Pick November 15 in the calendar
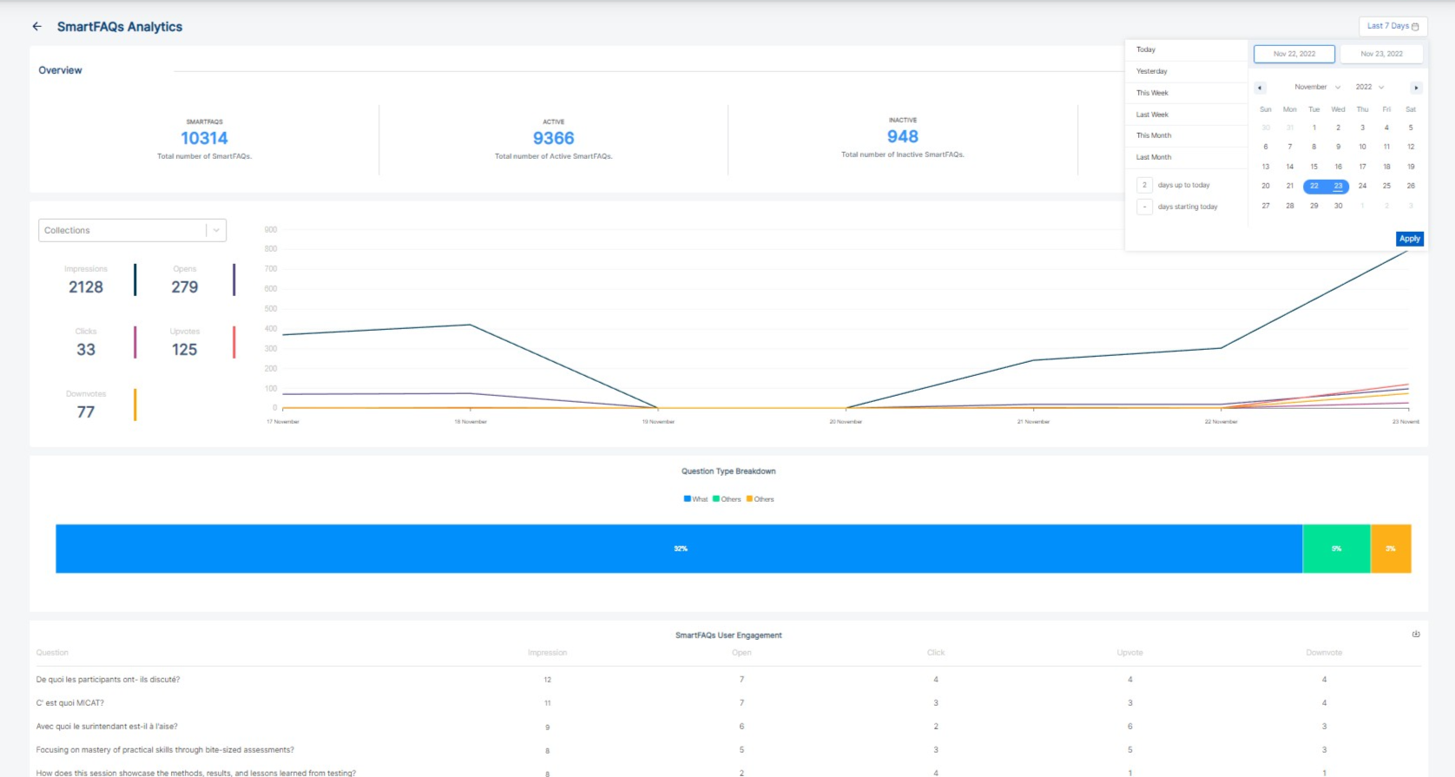 [1313, 167]
